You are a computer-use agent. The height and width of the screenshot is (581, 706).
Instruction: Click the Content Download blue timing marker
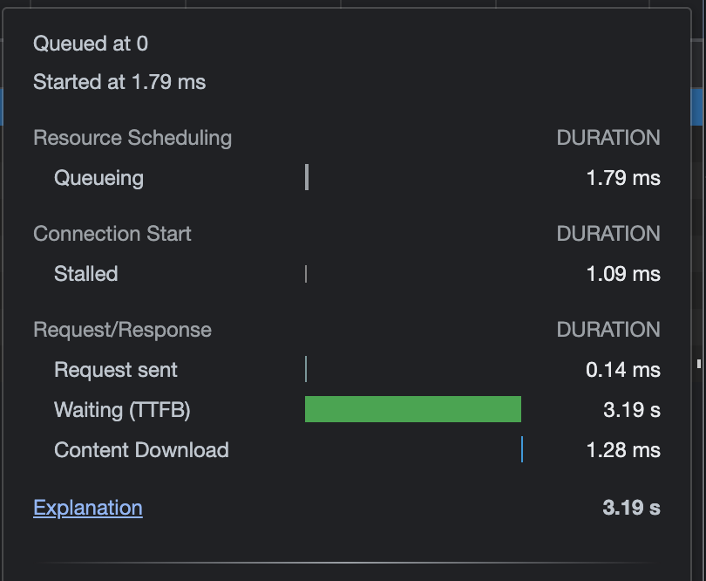click(524, 449)
